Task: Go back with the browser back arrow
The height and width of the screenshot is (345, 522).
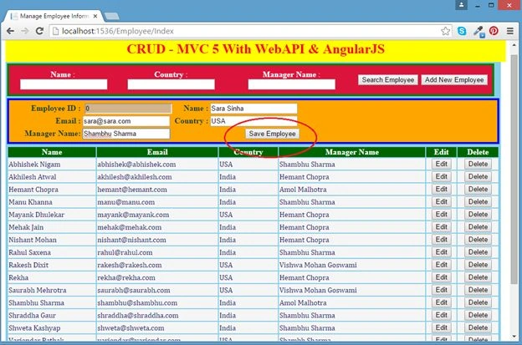Action: point(10,31)
